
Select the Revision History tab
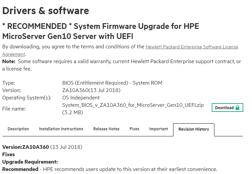point(194,129)
